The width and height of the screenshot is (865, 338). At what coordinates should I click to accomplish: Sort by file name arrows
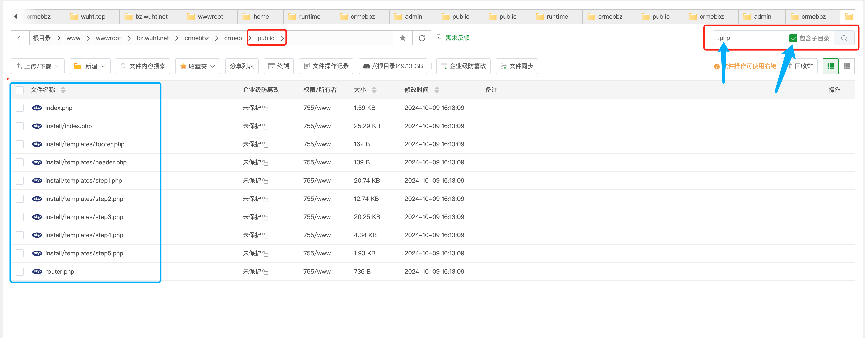63,90
